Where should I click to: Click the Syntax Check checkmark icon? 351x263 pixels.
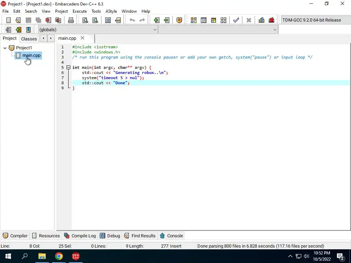(236, 20)
